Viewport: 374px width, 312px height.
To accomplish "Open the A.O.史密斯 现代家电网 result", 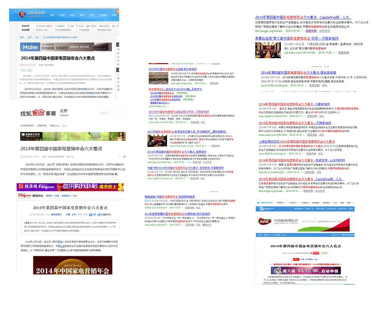I will [177, 214].
